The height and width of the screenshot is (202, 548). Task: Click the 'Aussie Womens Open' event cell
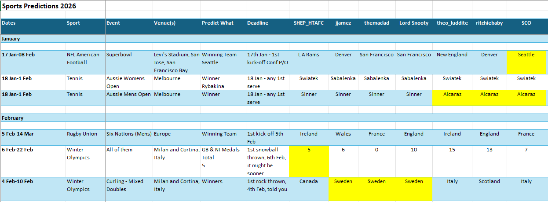(129, 82)
